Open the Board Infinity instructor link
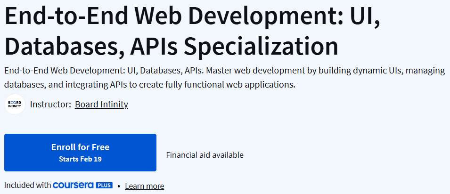The width and height of the screenshot is (450, 194). 101,105
